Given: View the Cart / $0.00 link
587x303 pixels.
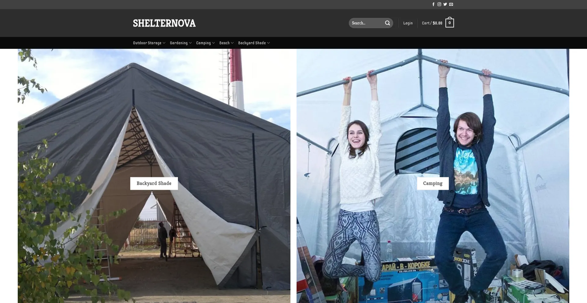Looking at the screenshot, I should click(x=432, y=23).
